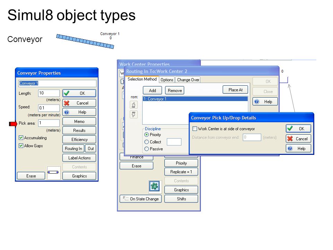Click the Place At button
333x250 pixels.
(235, 90)
